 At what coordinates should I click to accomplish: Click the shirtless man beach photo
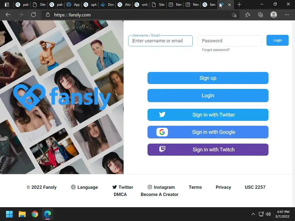coord(49,54)
